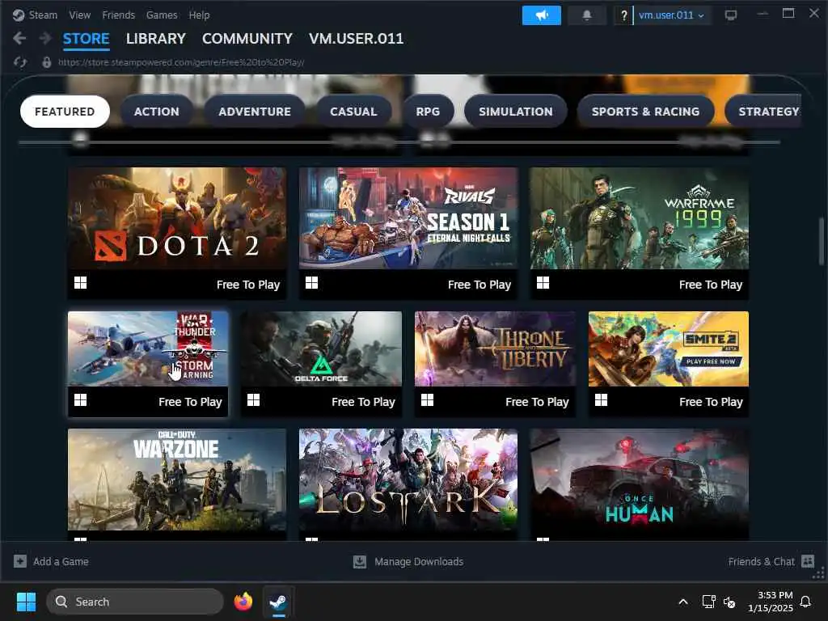Click the Windows icon under Delta Force
The height and width of the screenshot is (621, 828).
click(253, 400)
